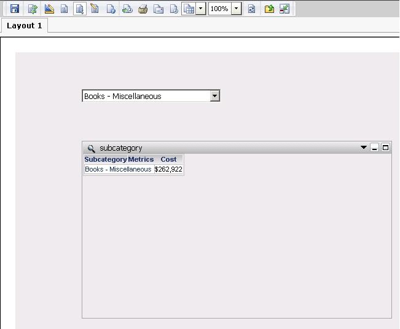400x329 pixels.
Task: Switch to the Layout 1 tab
Action: click(x=25, y=26)
